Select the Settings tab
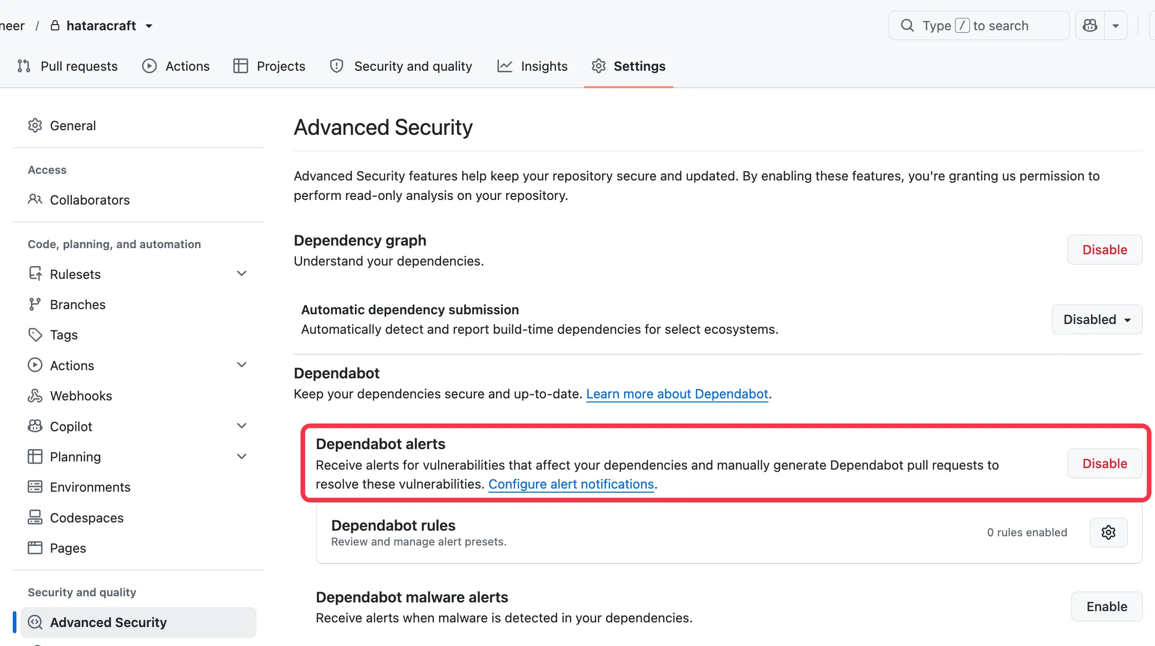1155x646 pixels. pyautogui.click(x=629, y=66)
